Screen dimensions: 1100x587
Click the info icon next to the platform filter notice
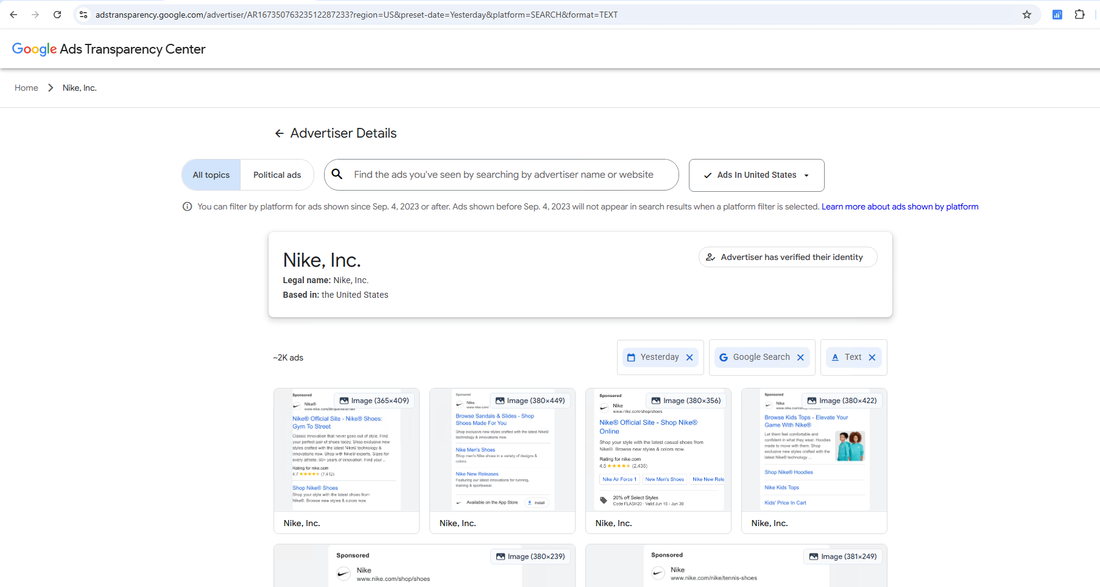click(187, 206)
